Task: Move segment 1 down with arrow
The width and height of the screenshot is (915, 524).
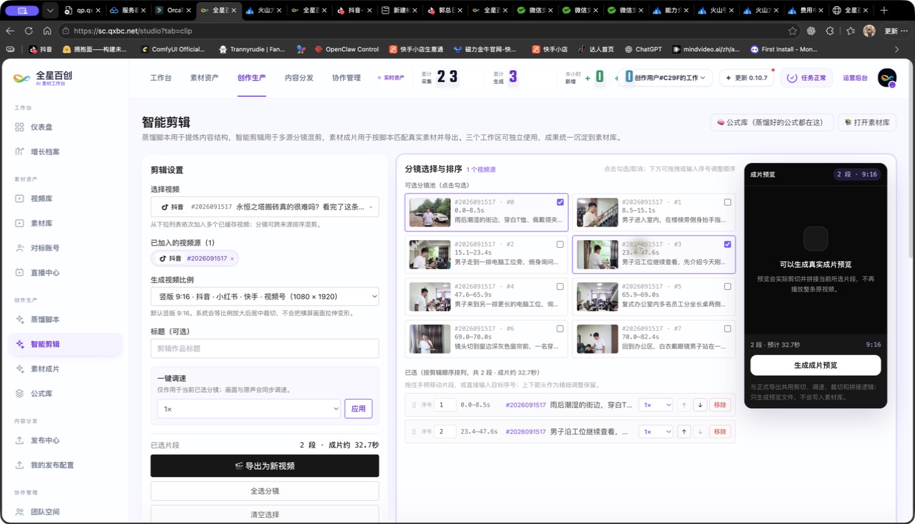Action: [700, 405]
